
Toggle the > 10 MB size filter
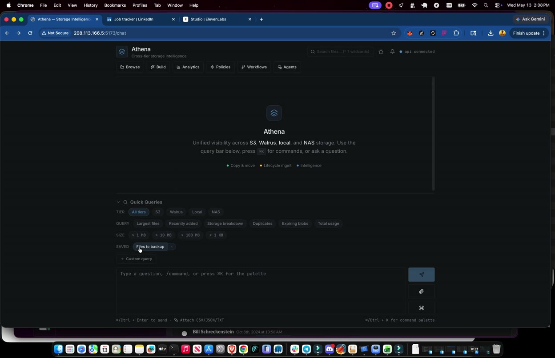pyautogui.click(x=163, y=235)
